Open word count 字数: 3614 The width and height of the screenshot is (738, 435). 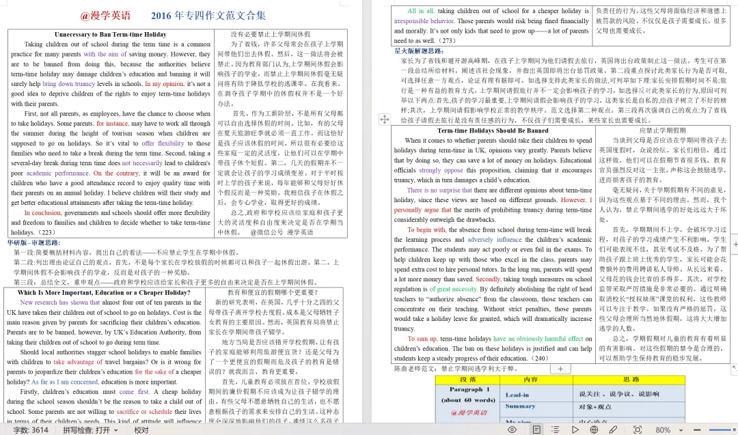31,430
